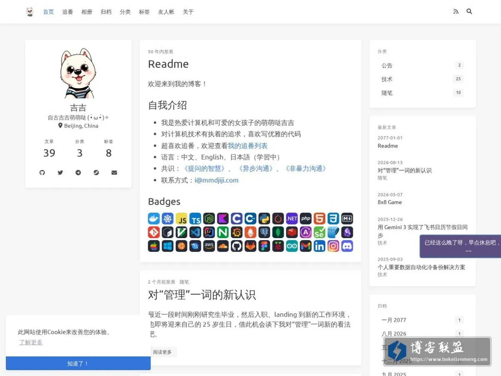The height and width of the screenshot is (376, 501).
Task: Click the Python badge icon
Action: 264,218
